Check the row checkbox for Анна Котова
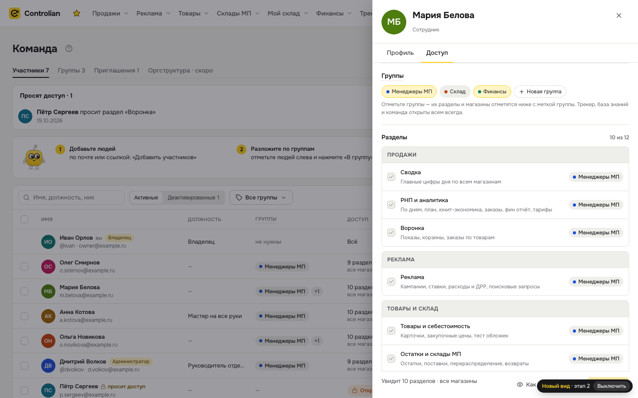Screen dimensions: 638x398 tap(24, 316)
